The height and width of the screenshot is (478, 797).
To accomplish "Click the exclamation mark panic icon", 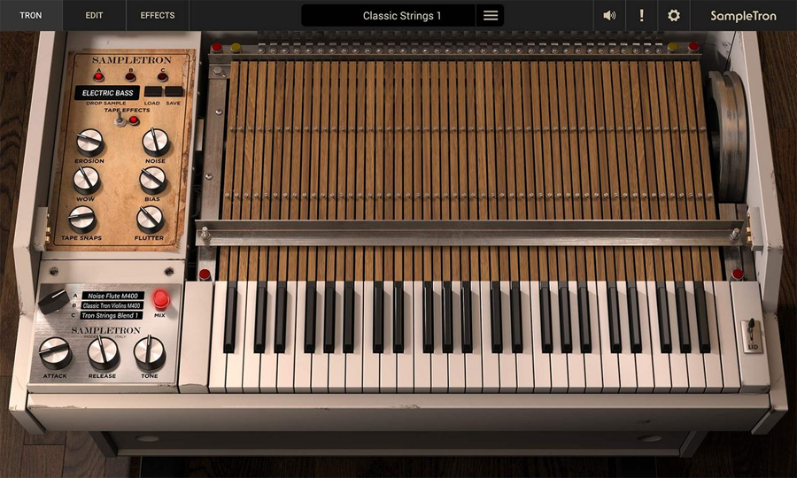I will pos(641,15).
